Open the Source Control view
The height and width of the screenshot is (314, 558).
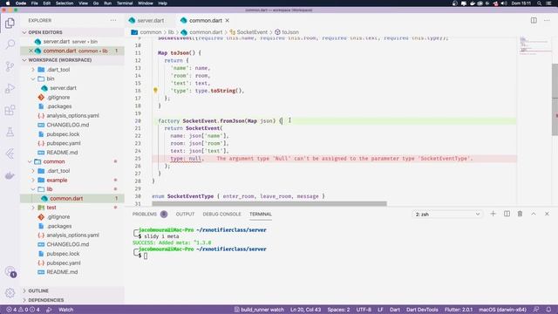click(x=10, y=66)
